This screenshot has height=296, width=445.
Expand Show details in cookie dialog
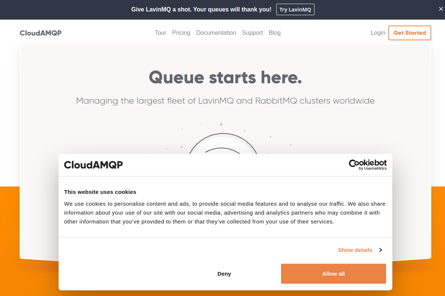click(355, 250)
